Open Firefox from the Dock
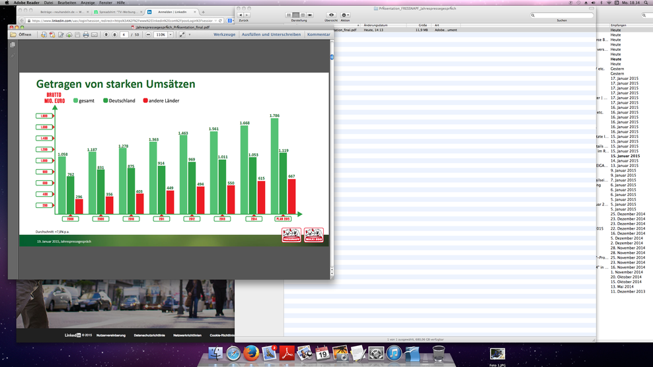The image size is (653, 367). [251, 354]
